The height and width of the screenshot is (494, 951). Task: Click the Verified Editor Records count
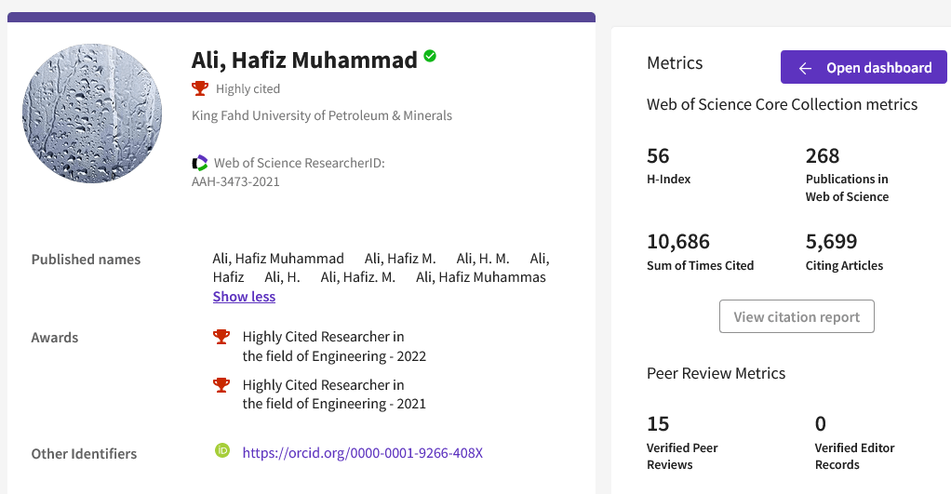[821, 424]
